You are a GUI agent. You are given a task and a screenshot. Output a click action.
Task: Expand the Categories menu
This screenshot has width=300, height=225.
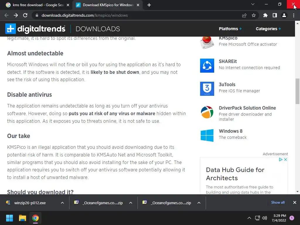[268, 29]
